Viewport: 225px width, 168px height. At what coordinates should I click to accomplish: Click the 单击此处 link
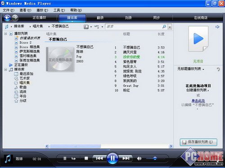pyautogui.click(x=198, y=100)
